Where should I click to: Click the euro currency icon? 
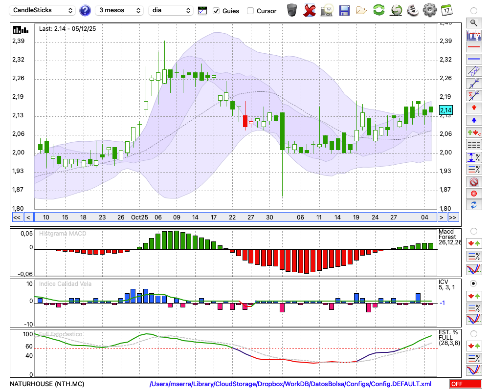[x=413, y=10]
